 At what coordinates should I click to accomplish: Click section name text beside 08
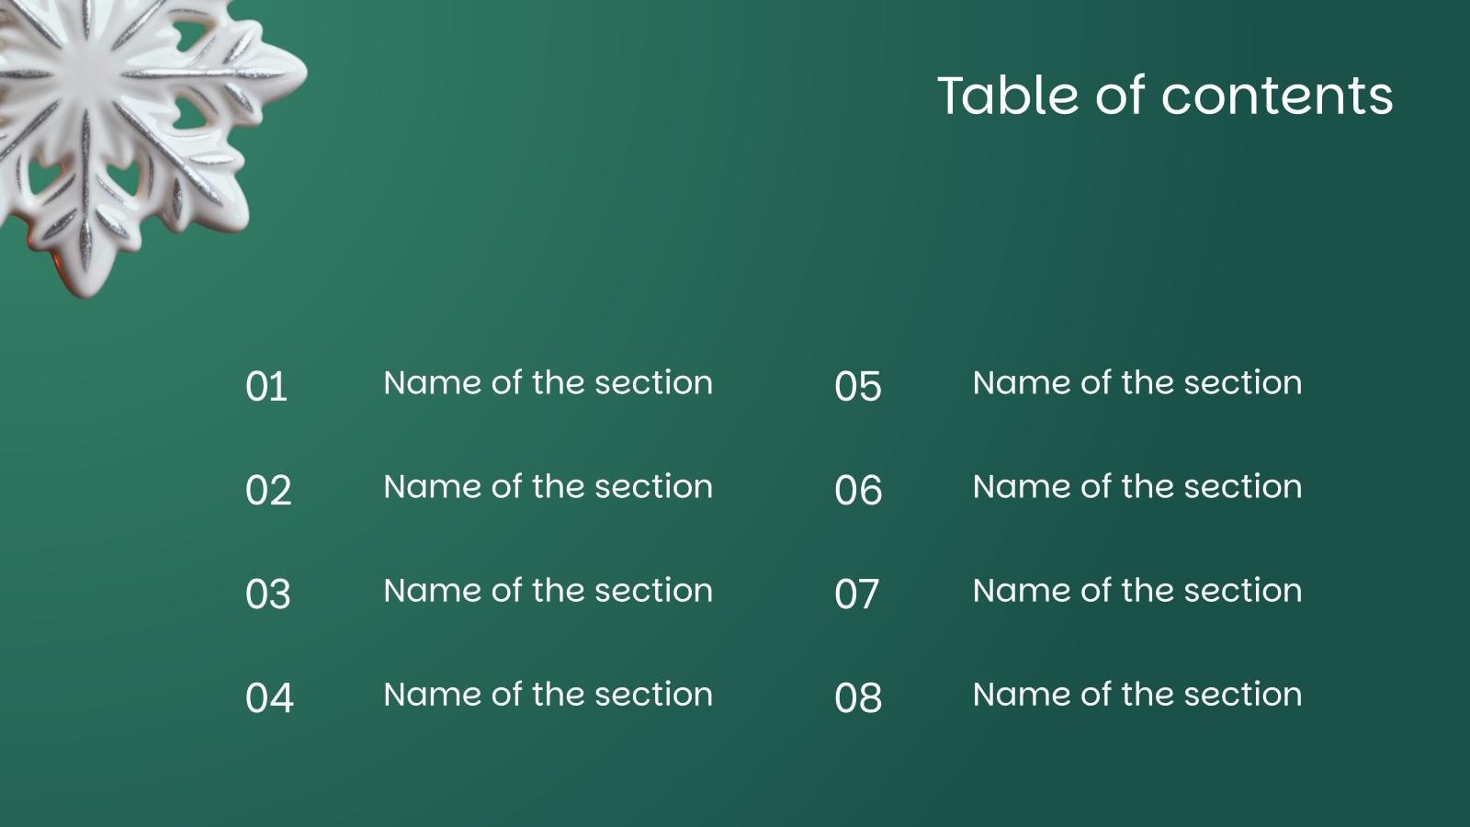(x=1137, y=695)
